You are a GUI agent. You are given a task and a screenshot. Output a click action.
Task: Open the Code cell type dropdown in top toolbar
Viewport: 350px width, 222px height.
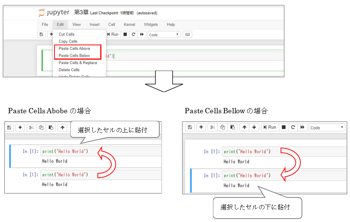[x=163, y=34]
